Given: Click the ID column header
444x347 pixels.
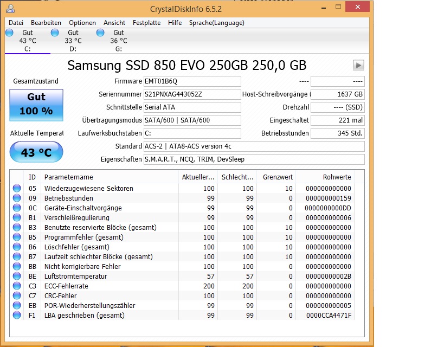Looking at the screenshot, I should [x=33, y=177].
